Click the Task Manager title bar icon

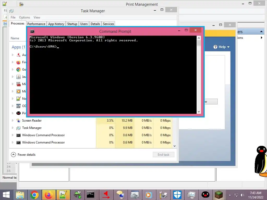pyautogui.click(x=11, y=11)
